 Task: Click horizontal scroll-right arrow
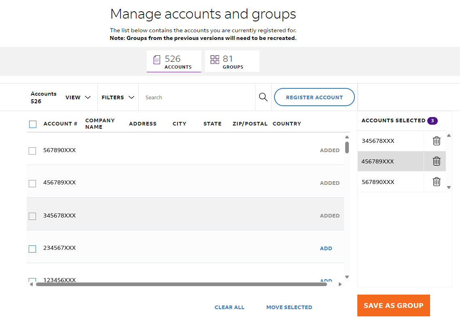tap(340, 285)
